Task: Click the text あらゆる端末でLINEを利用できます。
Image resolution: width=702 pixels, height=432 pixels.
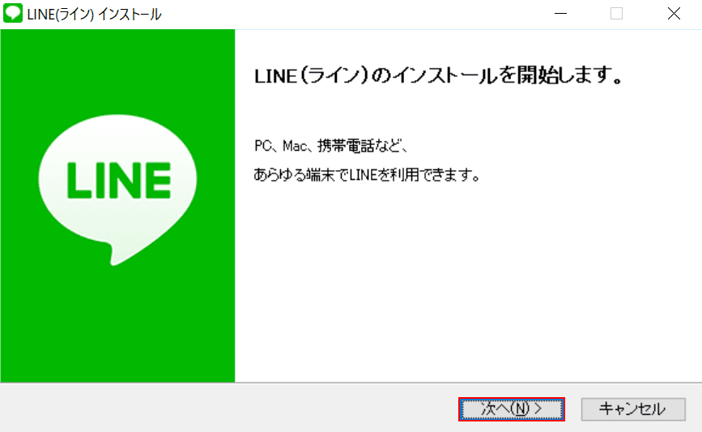Action: [x=367, y=174]
